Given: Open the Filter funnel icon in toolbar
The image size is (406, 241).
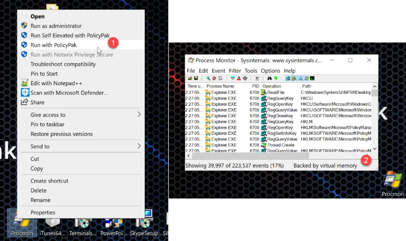Looking at the screenshot, I should (x=233, y=78).
